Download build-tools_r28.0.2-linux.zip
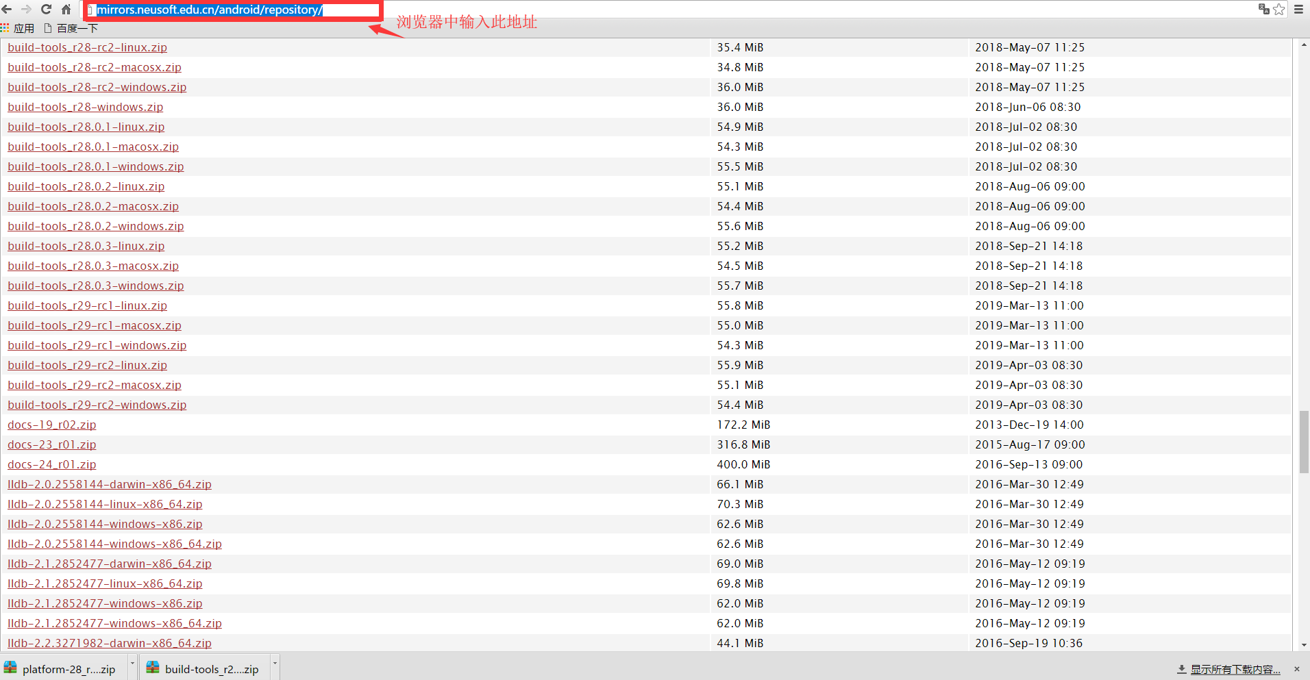This screenshot has height=680, width=1310. [x=86, y=186]
